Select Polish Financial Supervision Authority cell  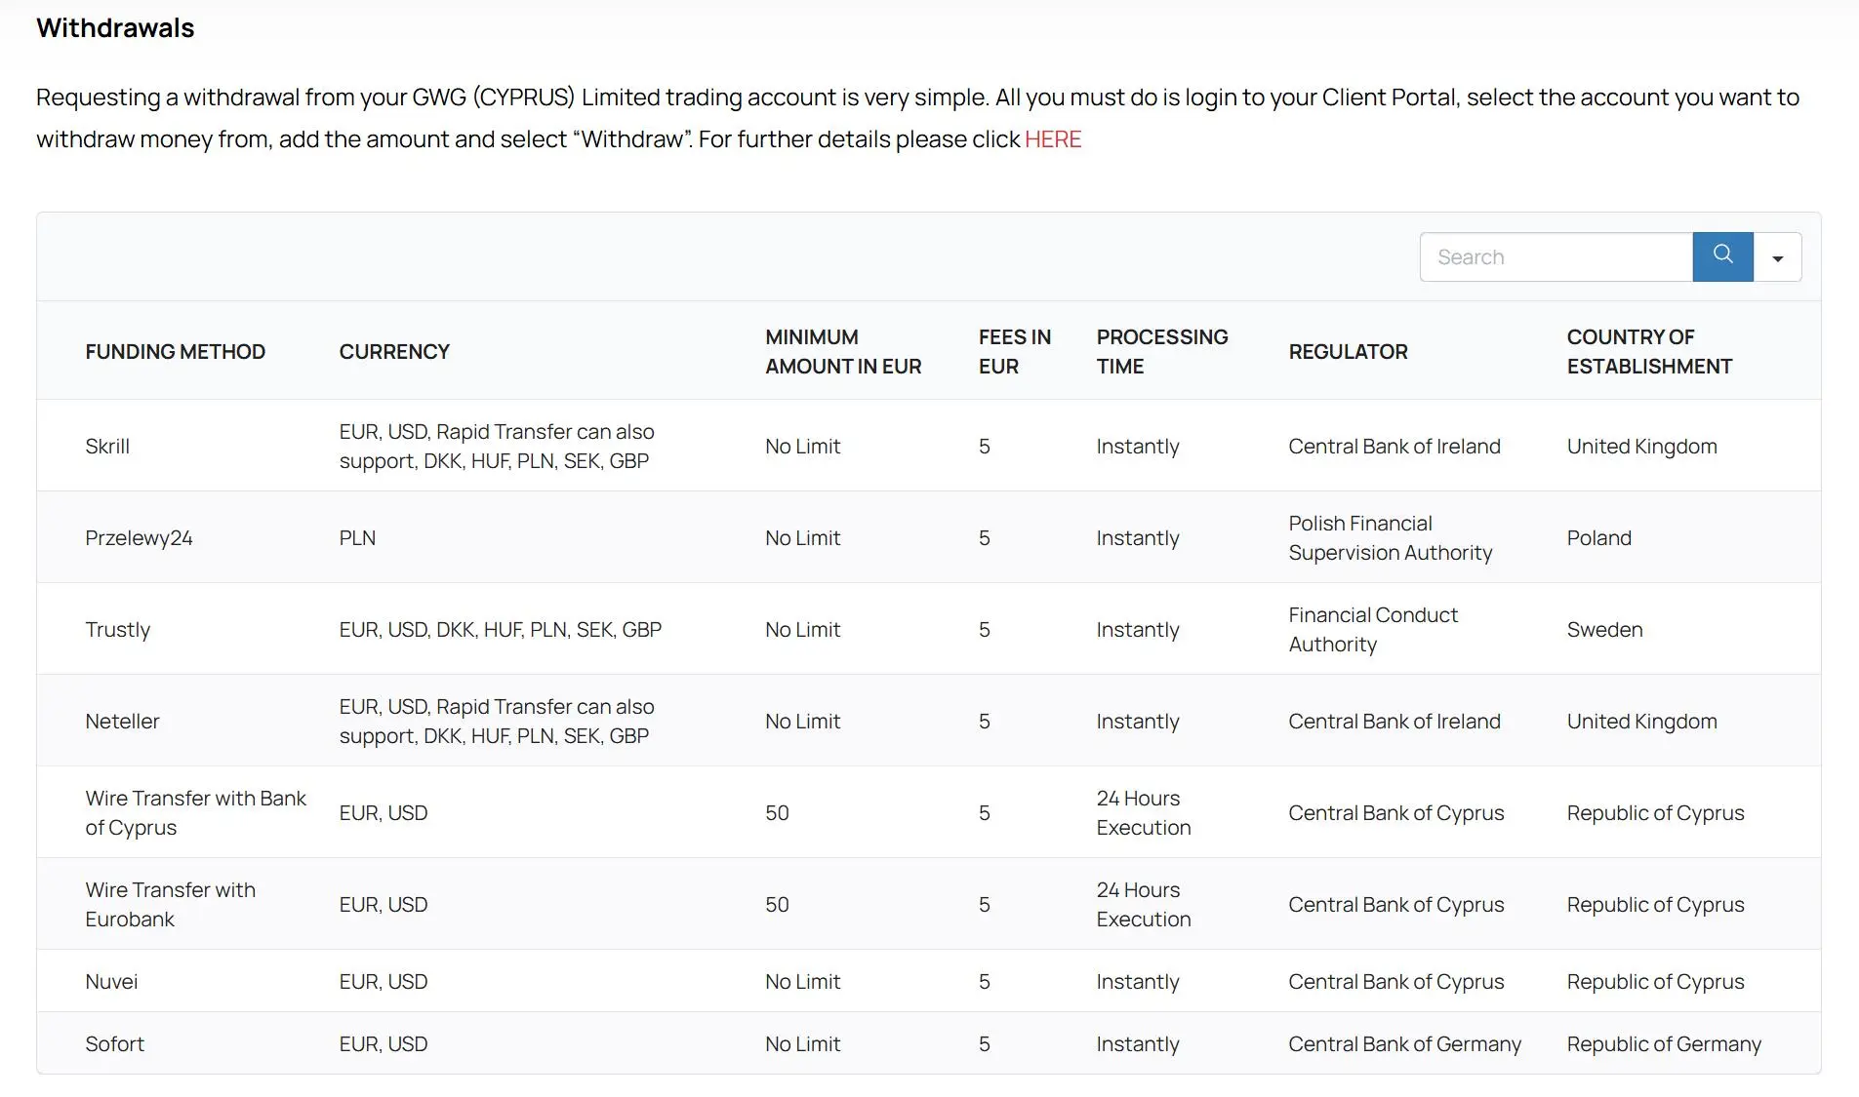pos(1391,537)
